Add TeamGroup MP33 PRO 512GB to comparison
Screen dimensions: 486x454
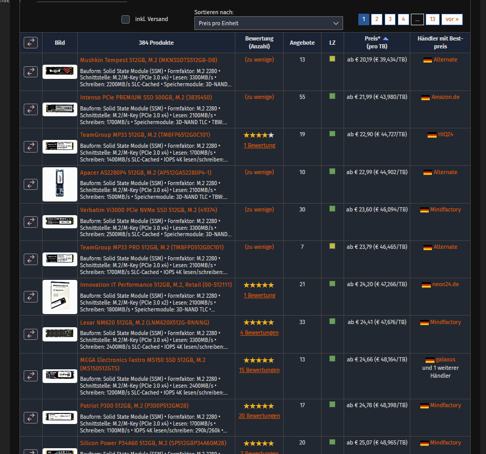pos(30,259)
